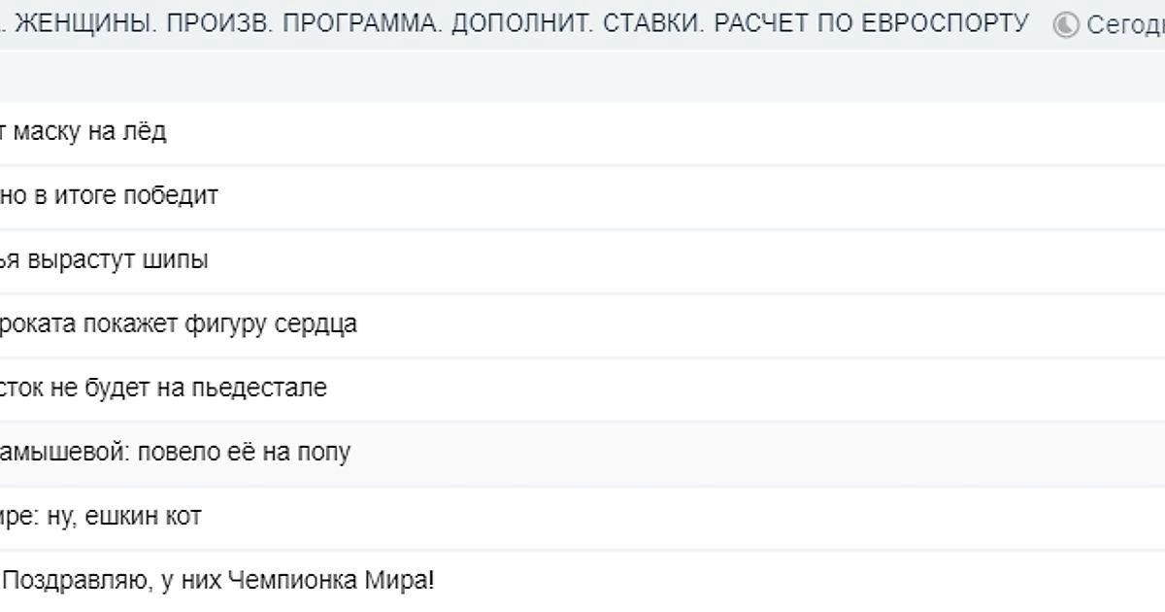Viewport: 1165px width, 612px height.
Task: Click the word 'шипы'
Action: pyautogui.click(x=179, y=260)
